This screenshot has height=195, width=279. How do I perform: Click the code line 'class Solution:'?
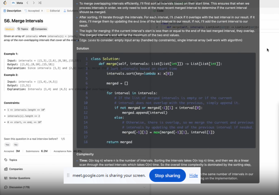[x=105, y=59]
